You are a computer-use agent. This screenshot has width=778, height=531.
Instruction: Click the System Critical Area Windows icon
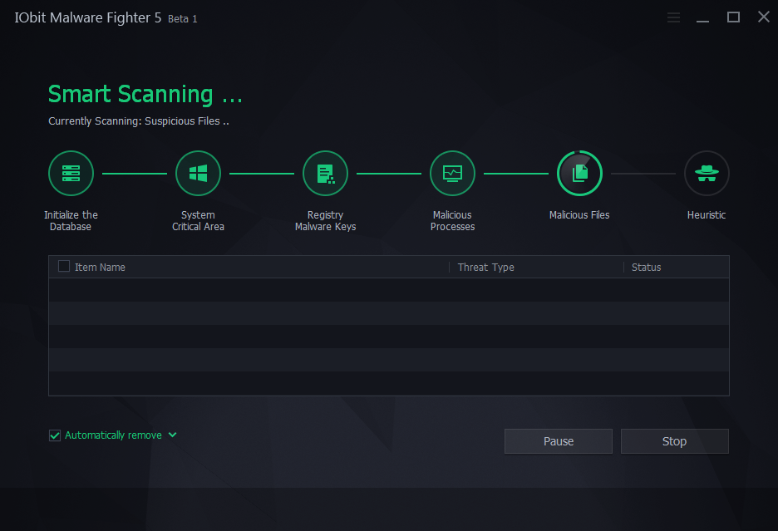198,173
